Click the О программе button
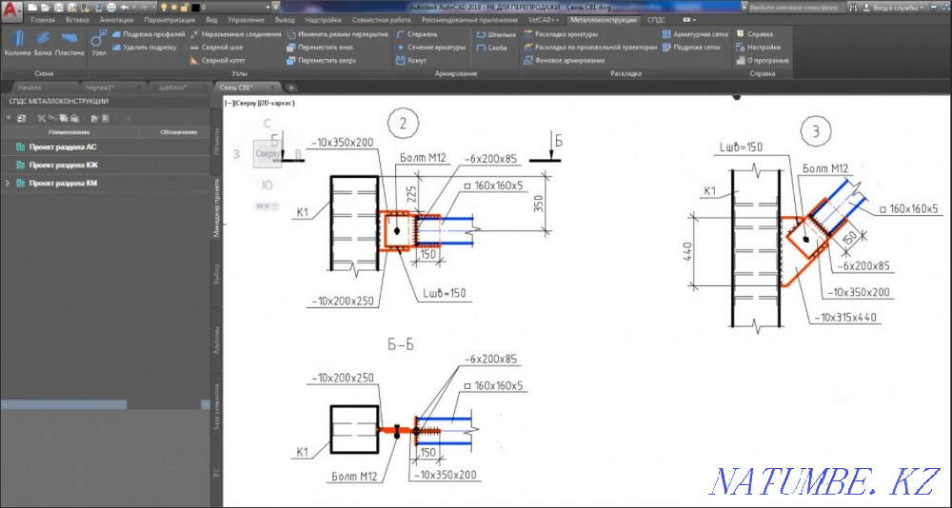Image resolution: width=952 pixels, height=508 pixels. (766, 60)
